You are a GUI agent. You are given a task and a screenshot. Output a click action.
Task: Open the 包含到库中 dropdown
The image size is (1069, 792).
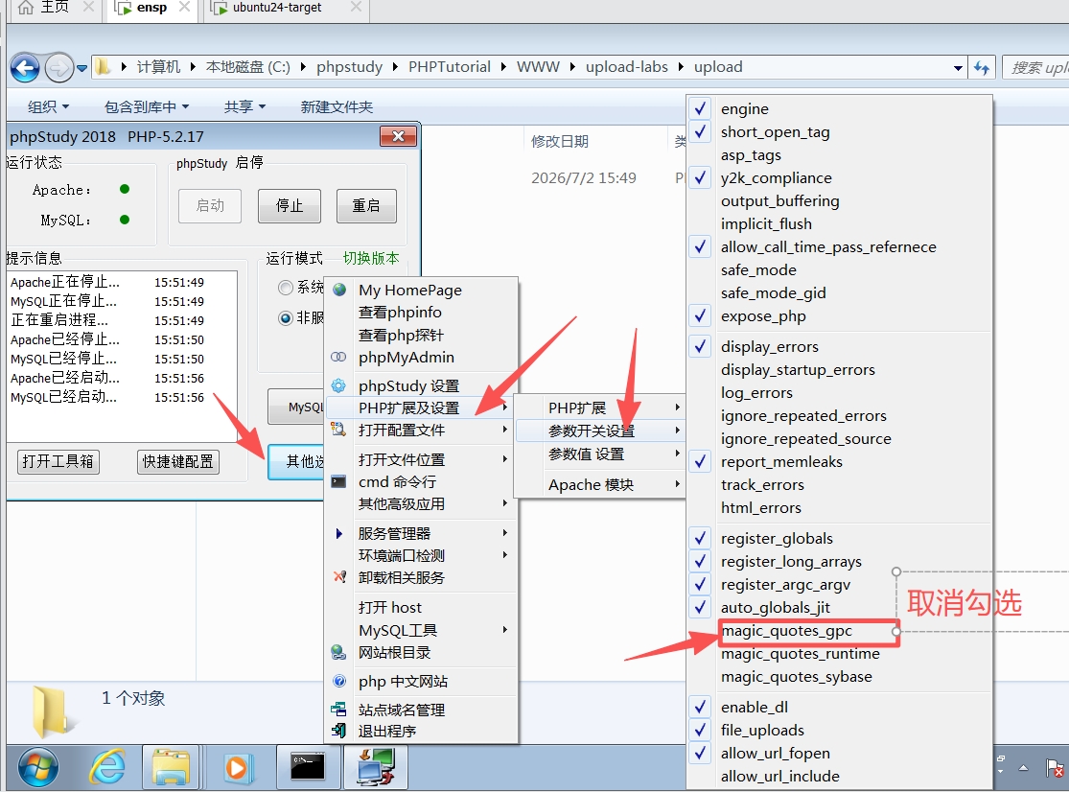[147, 107]
